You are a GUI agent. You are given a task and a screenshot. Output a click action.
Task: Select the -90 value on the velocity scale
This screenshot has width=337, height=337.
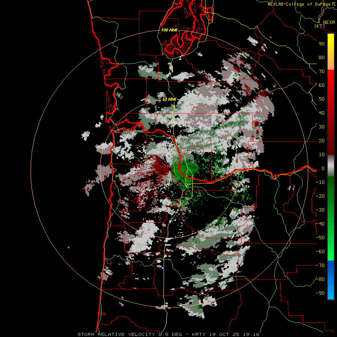[x=320, y=293]
